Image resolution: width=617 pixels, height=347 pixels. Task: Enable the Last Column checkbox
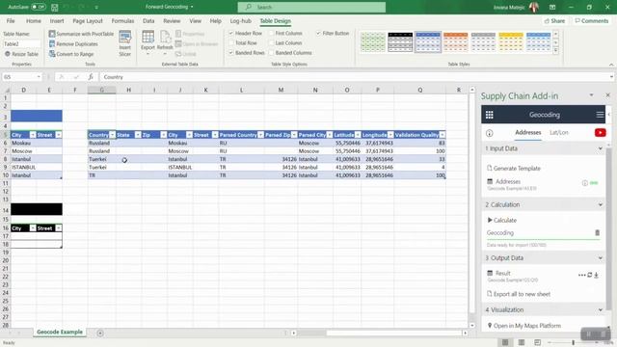tap(271, 42)
